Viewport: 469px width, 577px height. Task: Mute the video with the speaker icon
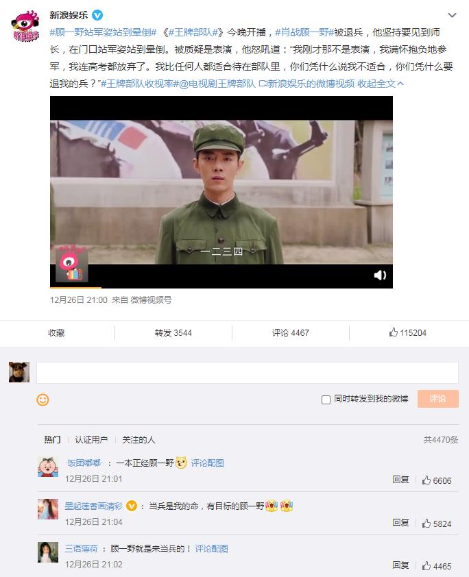(380, 275)
